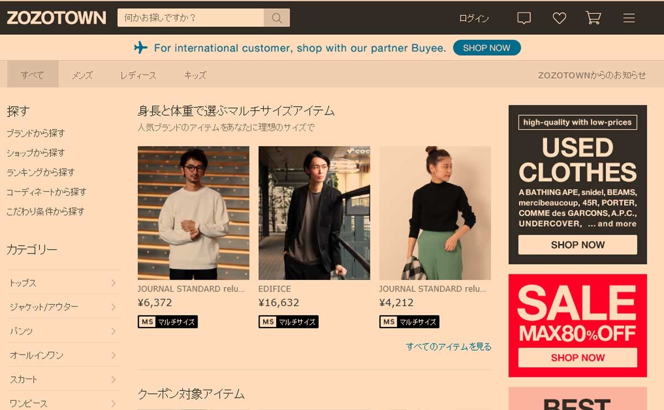This screenshot has width=664, height=410.
Task: Click the MS マルチサイズ badge under EDIFICE
Action: coord(288,321)
